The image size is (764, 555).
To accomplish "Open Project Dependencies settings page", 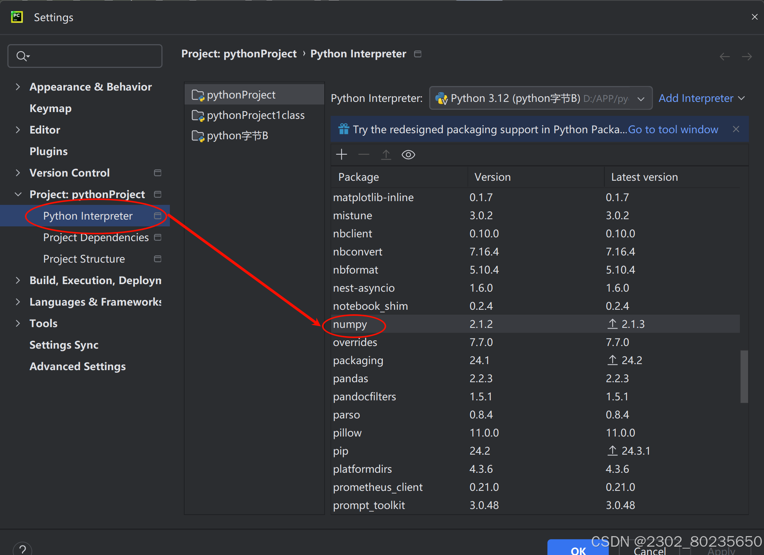I will [x=96, y=237].
